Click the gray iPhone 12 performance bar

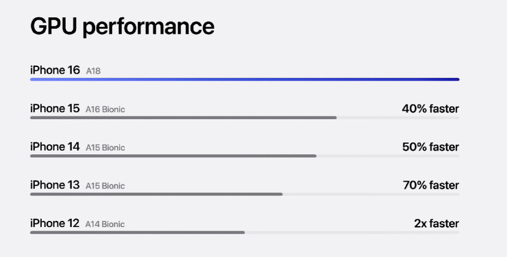point(138,233)
